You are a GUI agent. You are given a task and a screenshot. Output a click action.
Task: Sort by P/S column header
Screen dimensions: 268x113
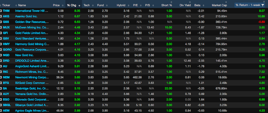click(x=148, y=5)
